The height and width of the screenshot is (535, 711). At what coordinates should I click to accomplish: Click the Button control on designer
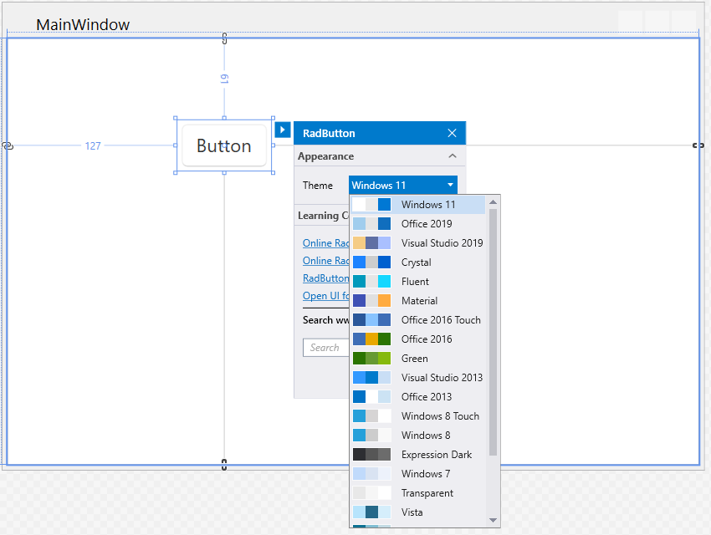point(224,145)
